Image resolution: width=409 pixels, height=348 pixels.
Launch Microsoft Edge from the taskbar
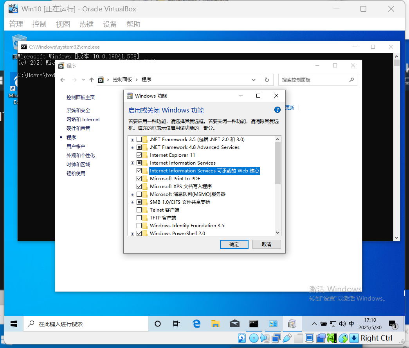[x=196, y=324]
